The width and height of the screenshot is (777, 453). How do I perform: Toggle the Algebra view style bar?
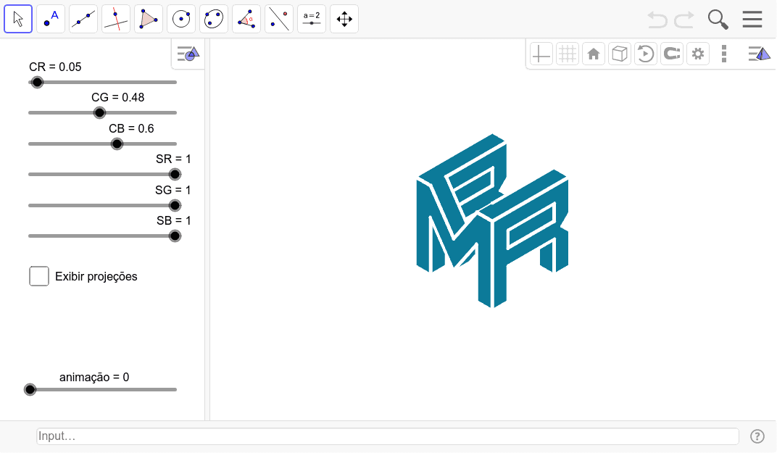tap(188, 54)
